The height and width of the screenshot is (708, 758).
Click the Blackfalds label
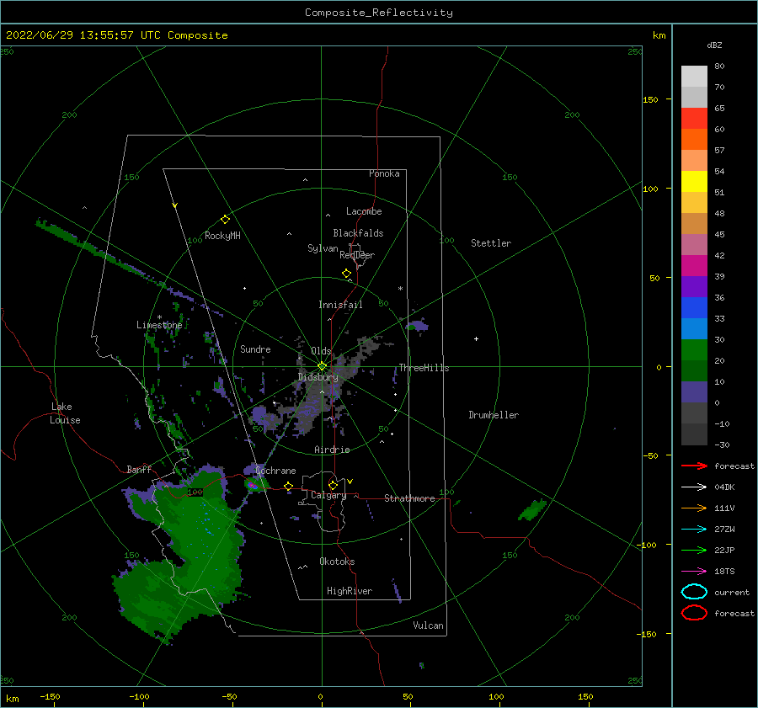coord(358,233)
